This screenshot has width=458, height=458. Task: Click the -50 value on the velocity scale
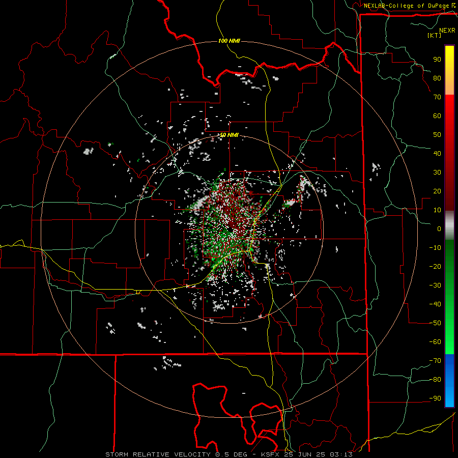435,323
